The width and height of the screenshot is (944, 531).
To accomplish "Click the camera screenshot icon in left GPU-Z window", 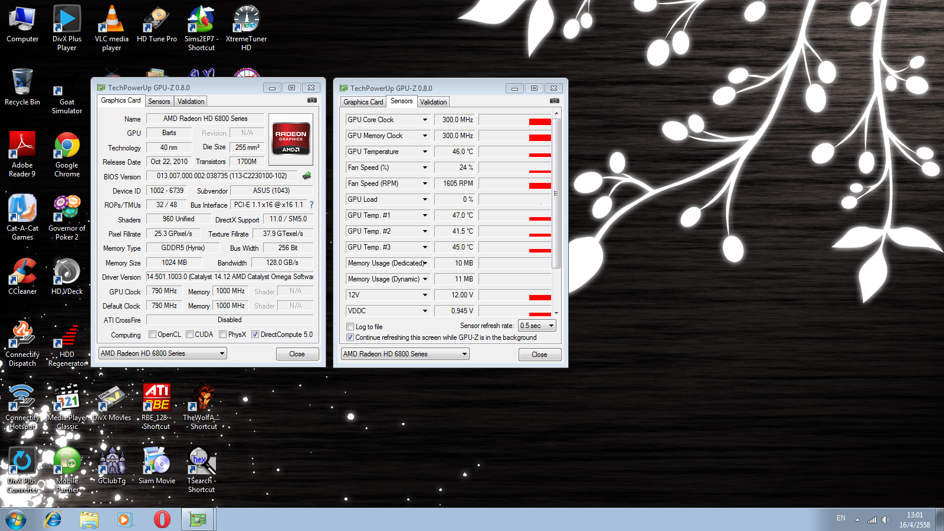I will click(x=312, y=100).
